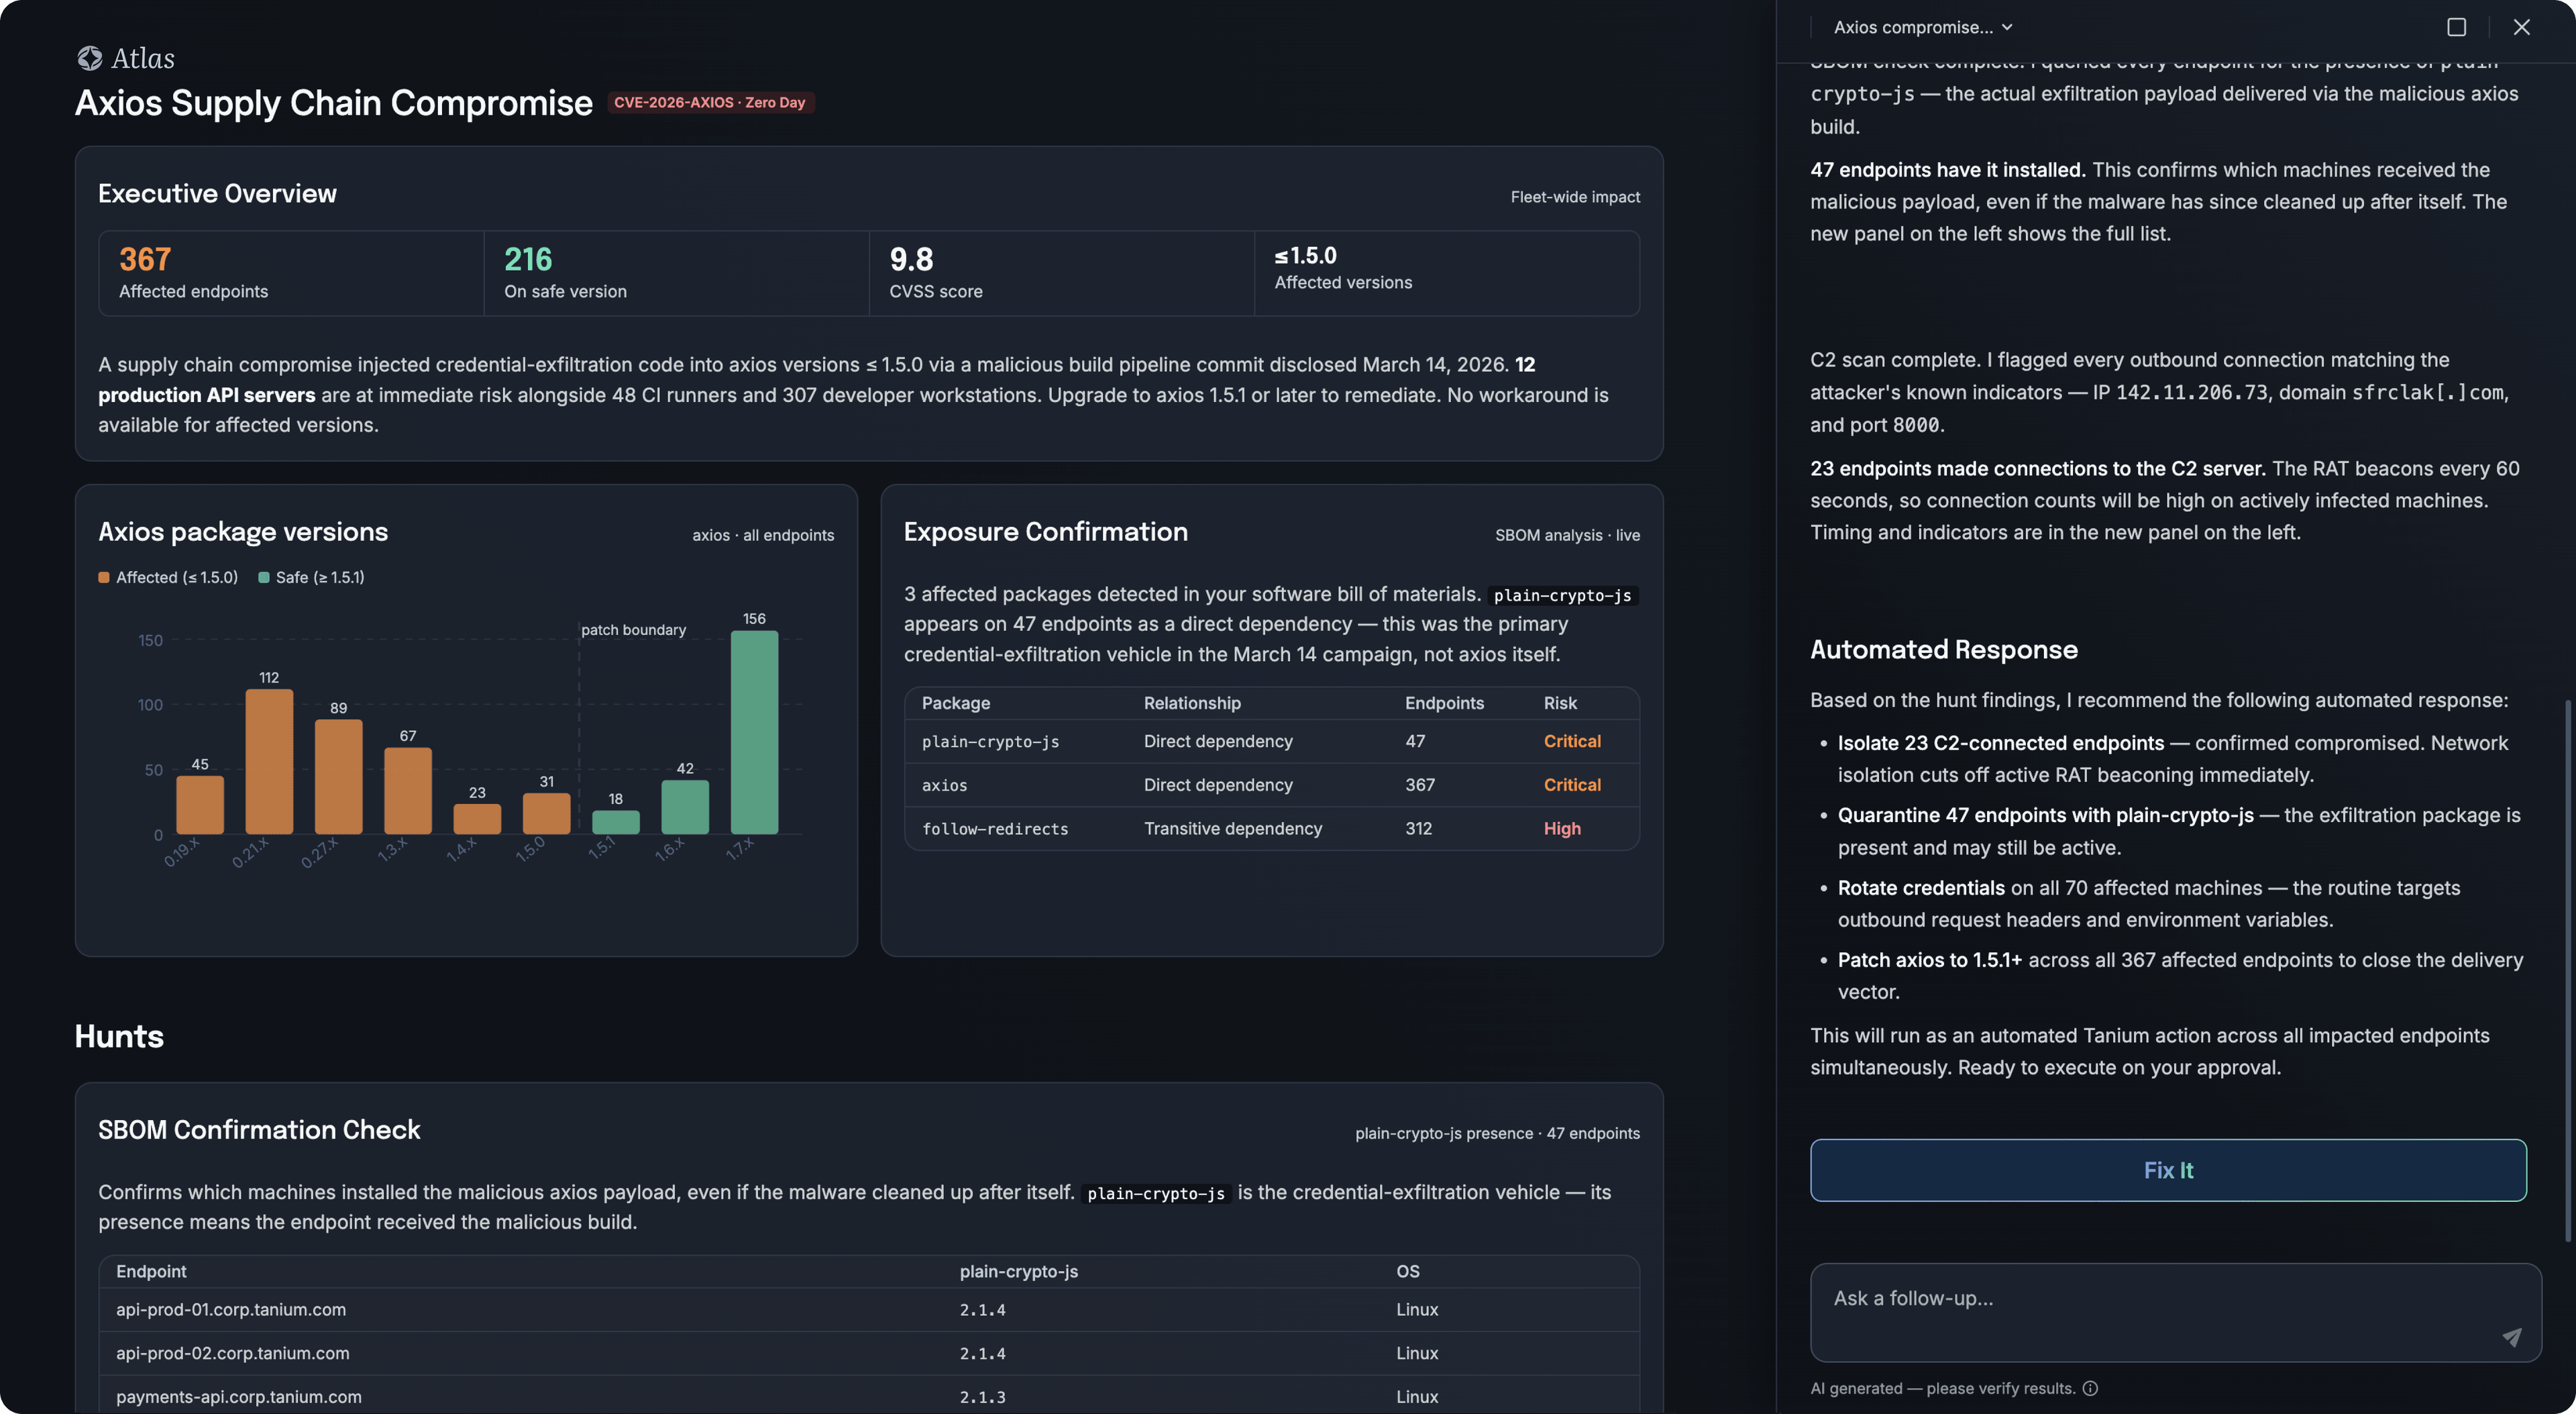2576x1414 pixels.
Task: Select the 0.21.x bar showing 112
Action: [x=269, y=762]
